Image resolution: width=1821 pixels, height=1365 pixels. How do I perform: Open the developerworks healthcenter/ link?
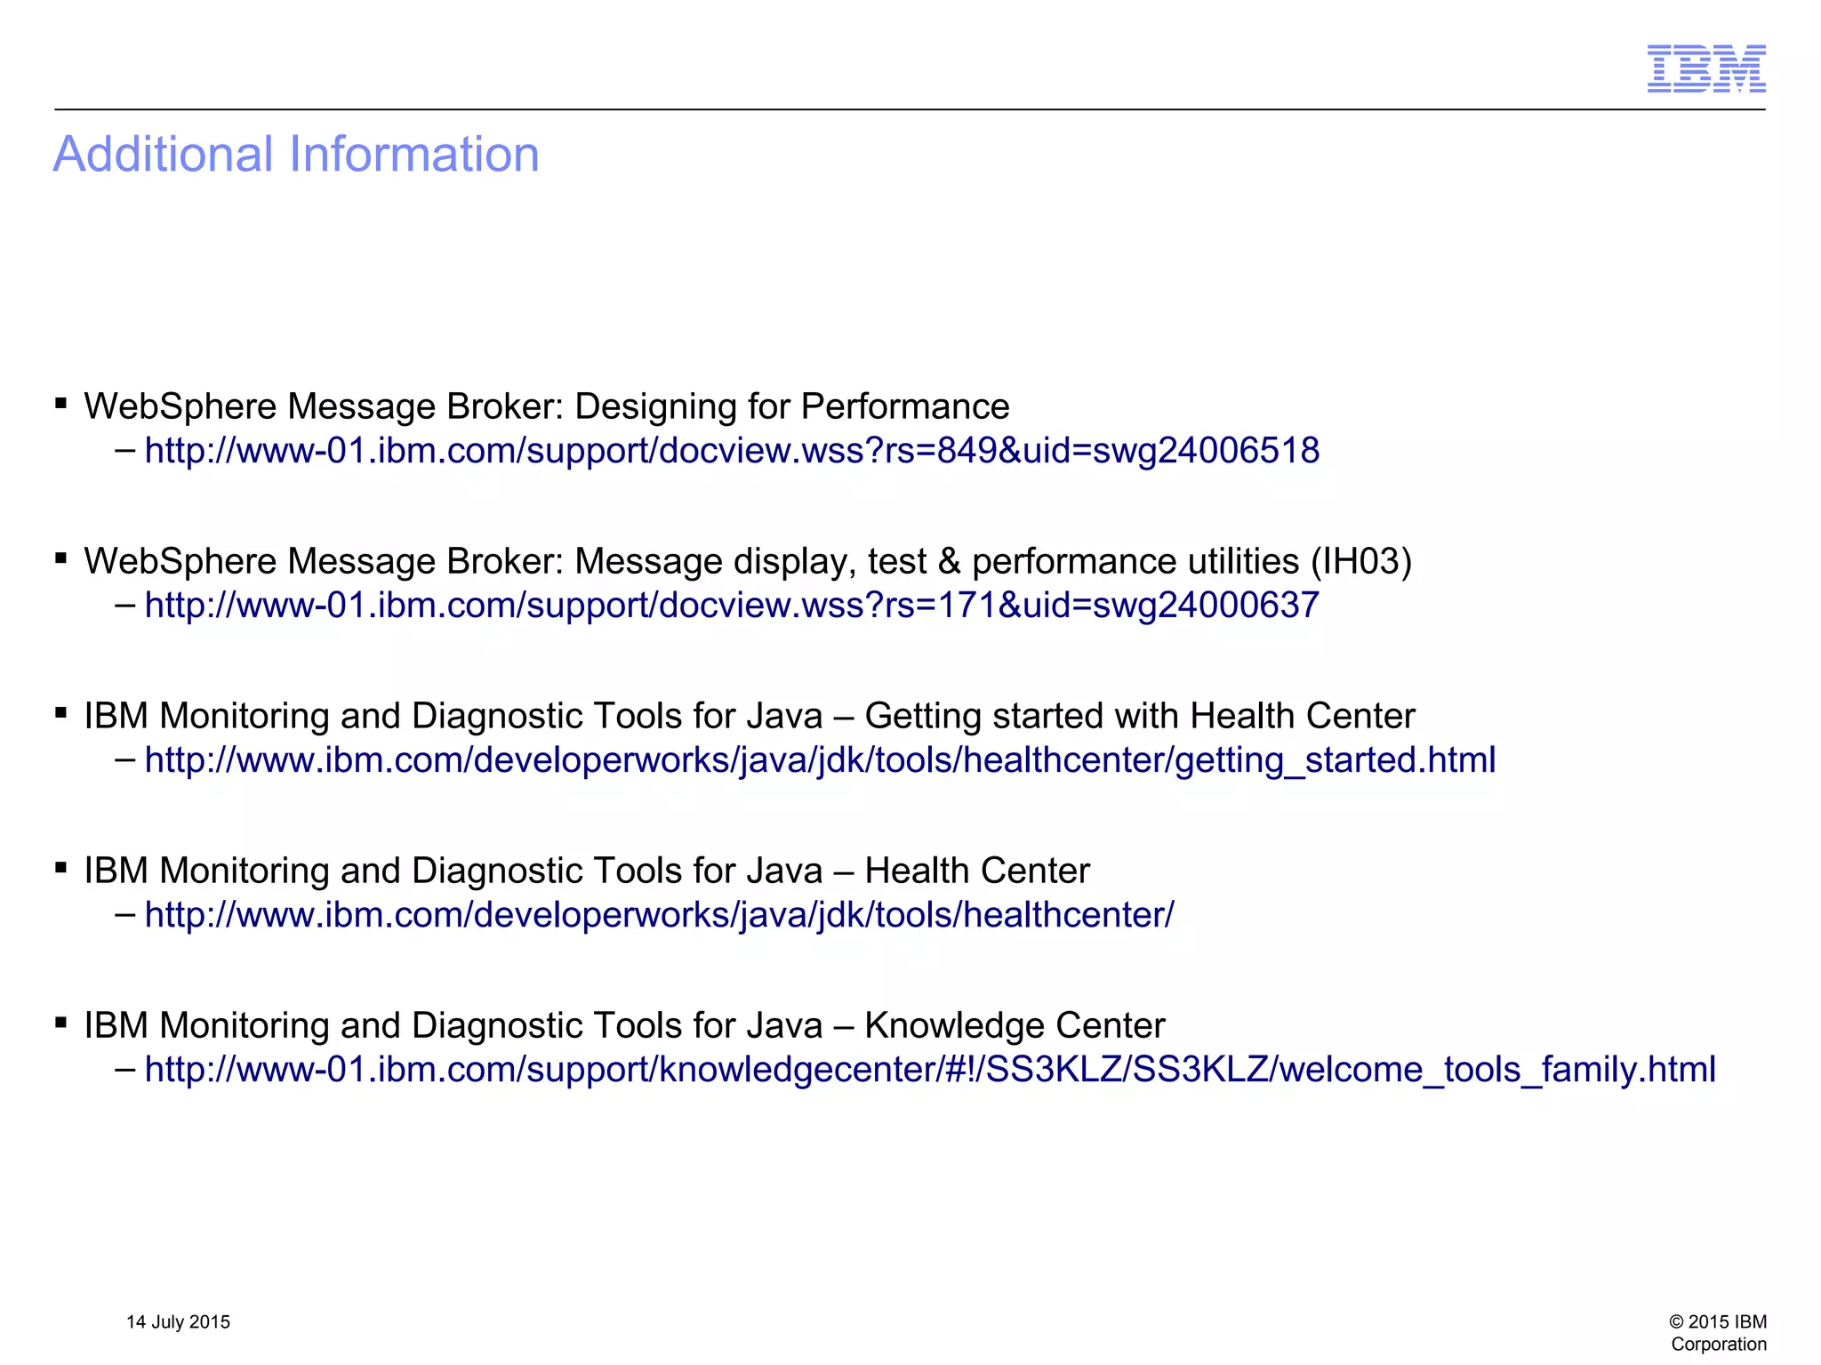coord(659,915)
